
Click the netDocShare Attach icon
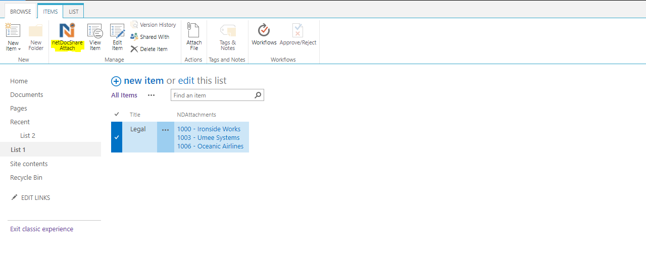tap(67, 30)
